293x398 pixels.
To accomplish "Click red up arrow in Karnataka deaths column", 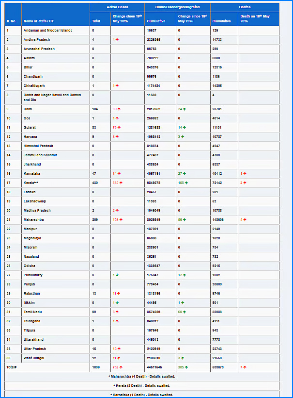I will click(245, 174).
